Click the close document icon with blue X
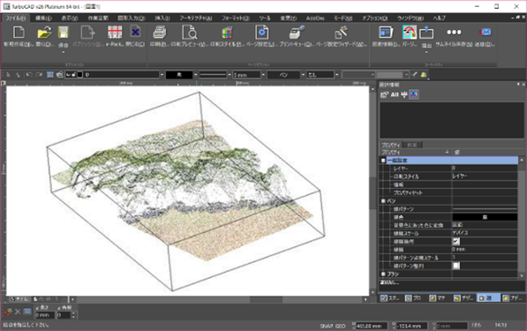The image size is (527, 331). click(x=135, y=33)
